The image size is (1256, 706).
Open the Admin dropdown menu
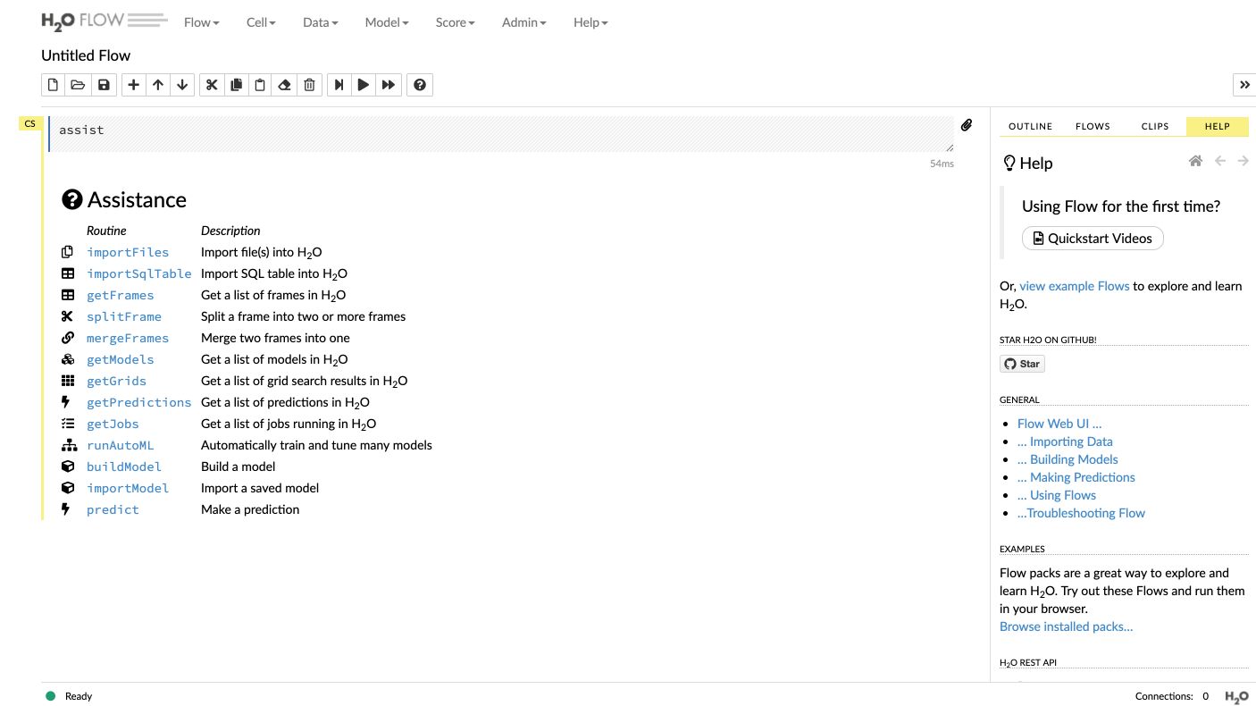(x=523, y=22)
